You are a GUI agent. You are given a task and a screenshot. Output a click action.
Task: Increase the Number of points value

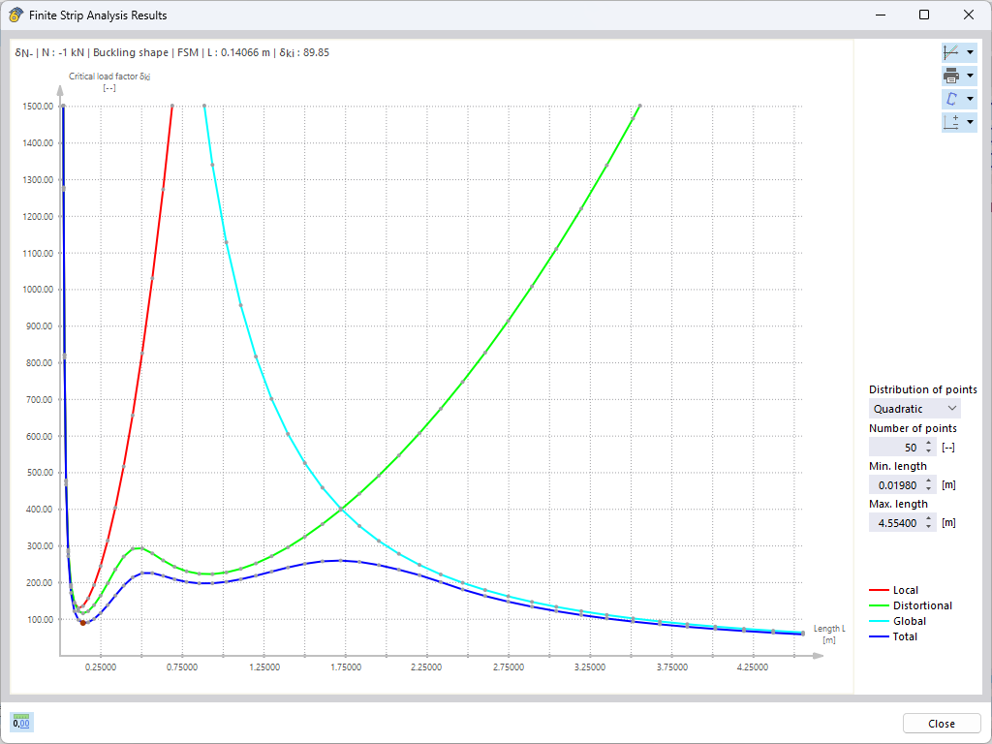928,443
